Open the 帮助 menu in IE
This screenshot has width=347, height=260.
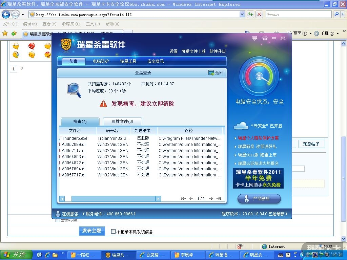click(113, 24)
